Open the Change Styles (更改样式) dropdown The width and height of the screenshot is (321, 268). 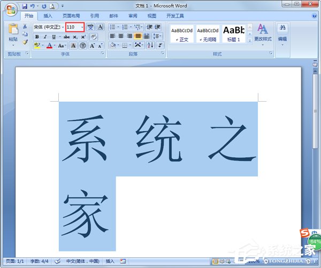[x=263, y=33]
